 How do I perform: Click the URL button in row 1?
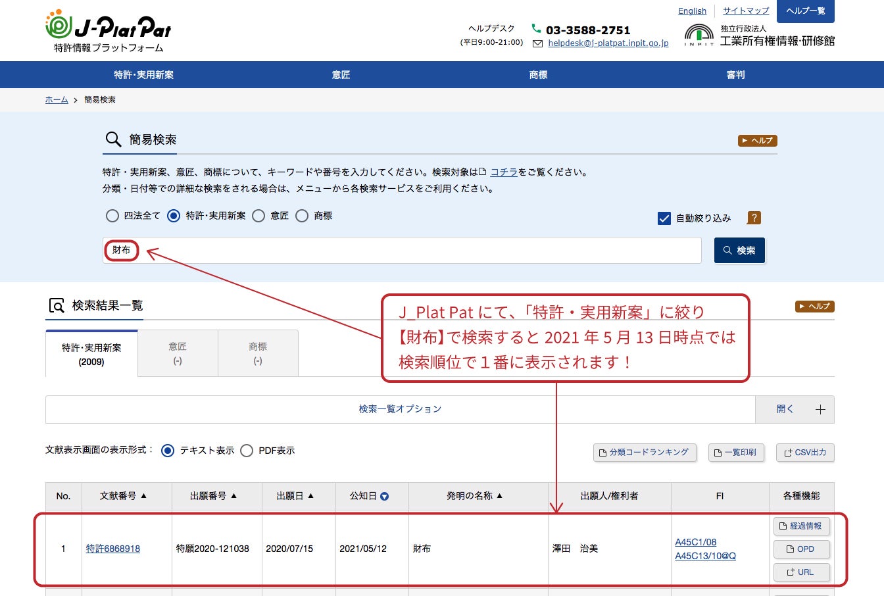tap(801, 572)
